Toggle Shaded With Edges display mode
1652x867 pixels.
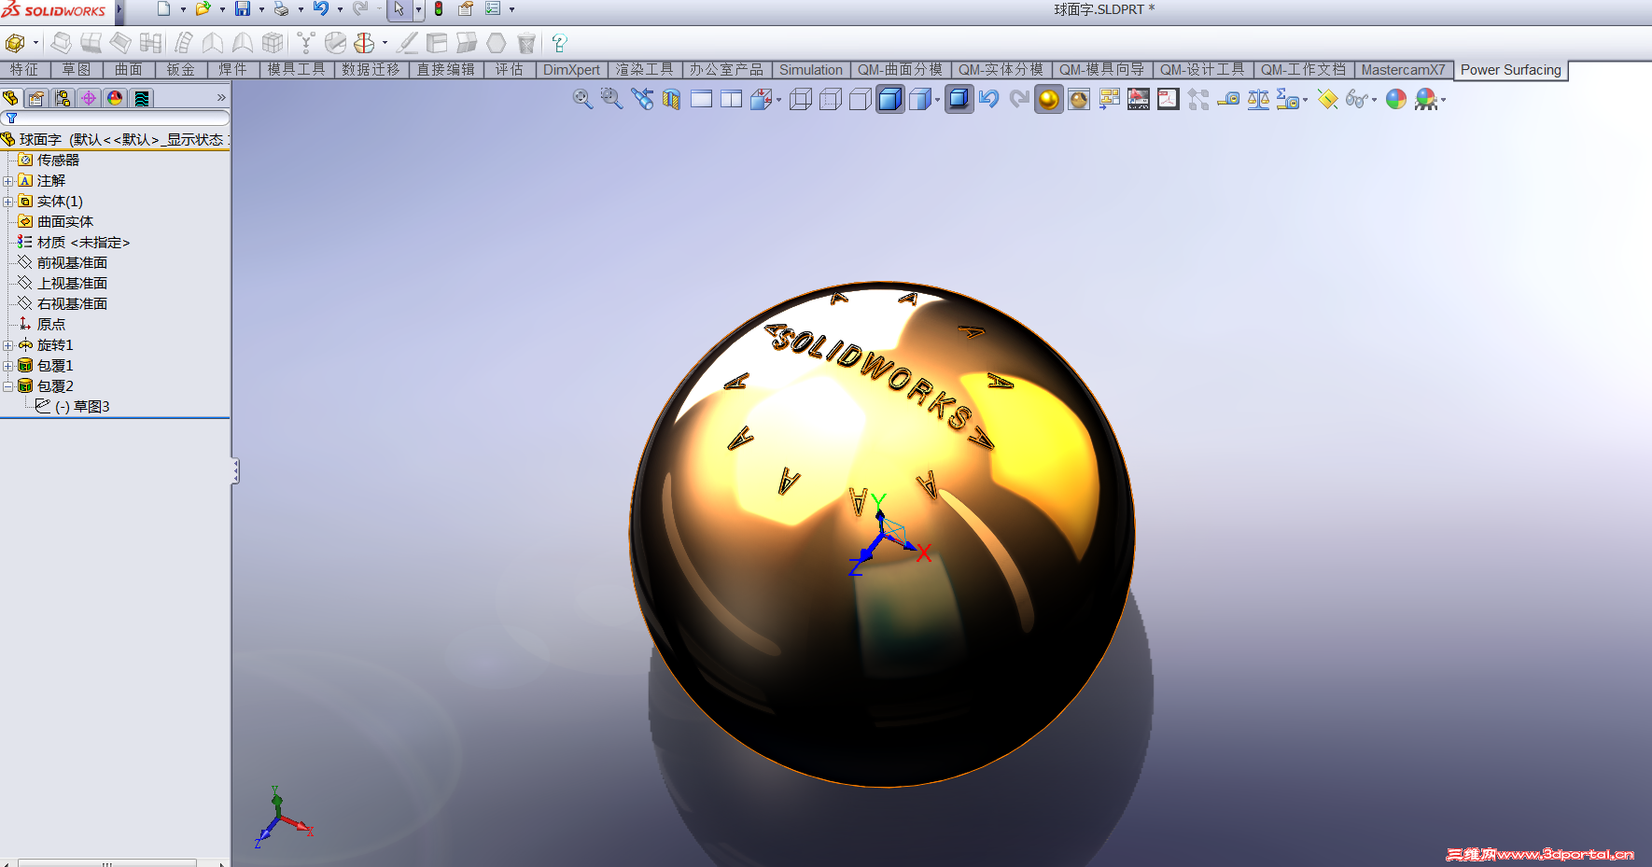pyautogui.click(x=890, y=99)
